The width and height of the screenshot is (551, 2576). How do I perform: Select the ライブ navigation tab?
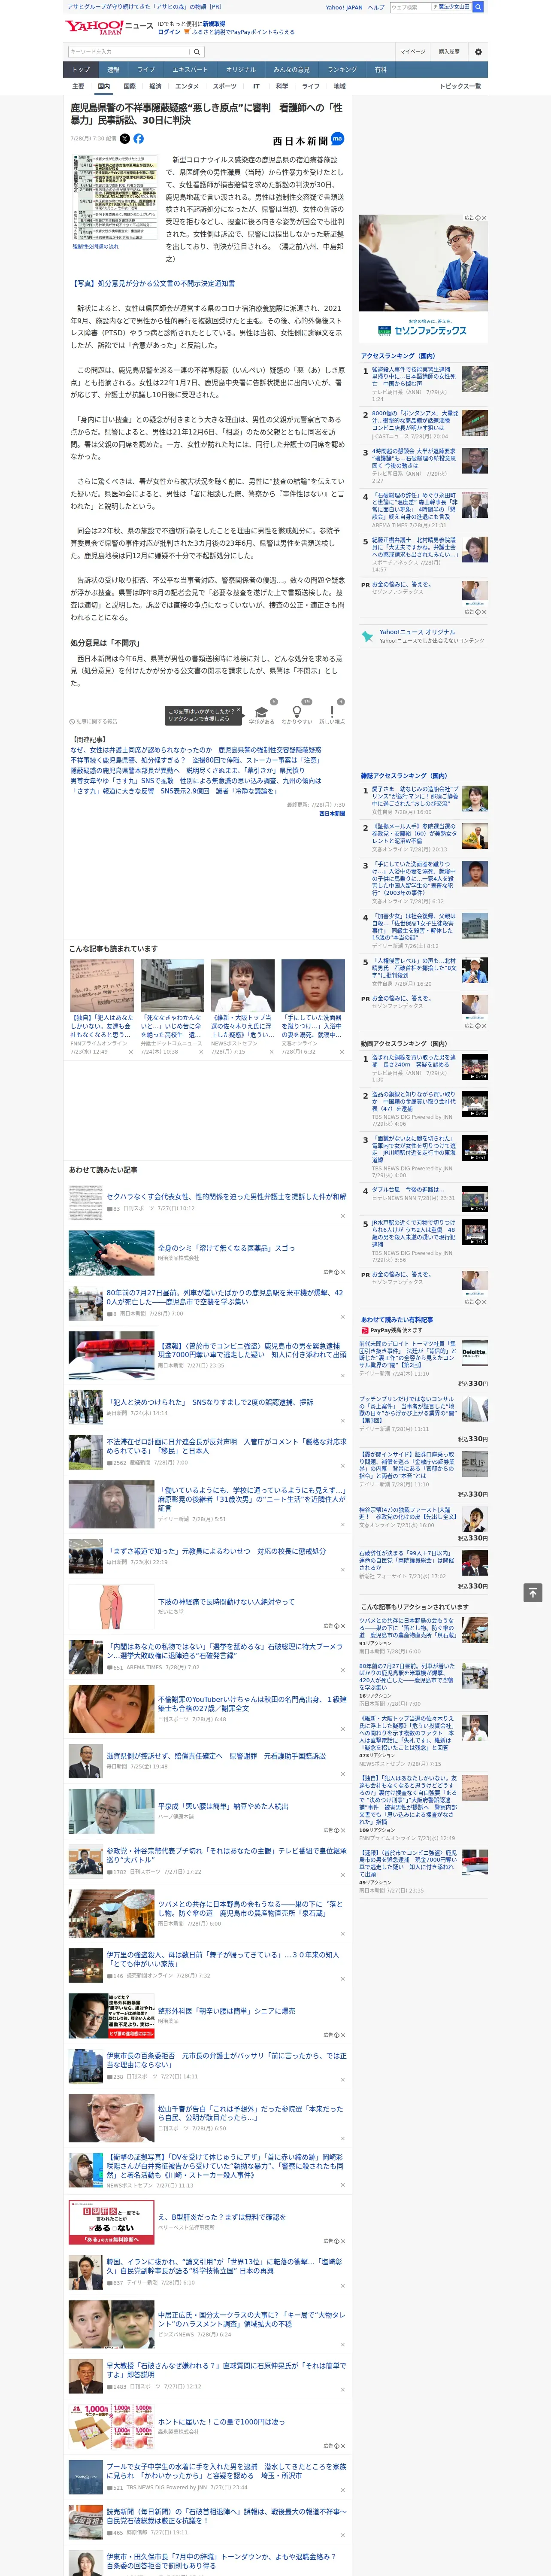(x=146, y=70)
